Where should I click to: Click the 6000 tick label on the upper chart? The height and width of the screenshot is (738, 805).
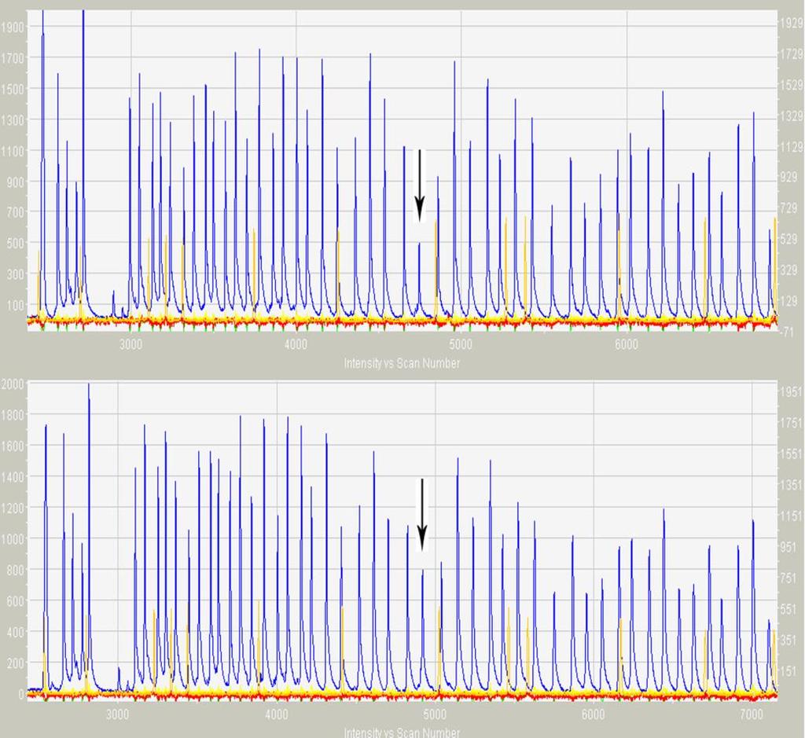[x=626, y=344]
